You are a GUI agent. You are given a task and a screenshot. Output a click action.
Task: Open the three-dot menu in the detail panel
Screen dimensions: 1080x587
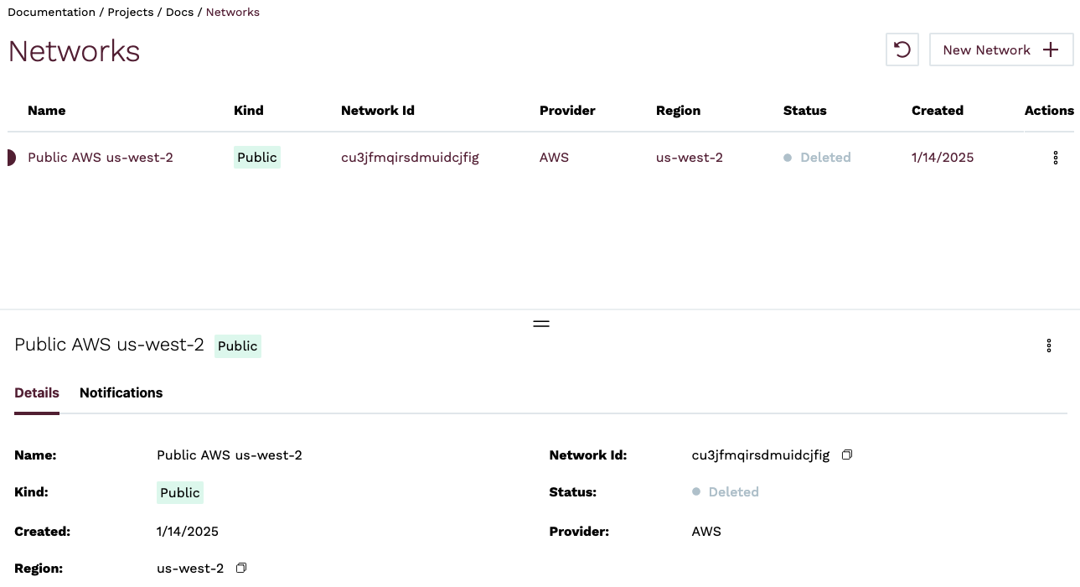[1048, 345]
